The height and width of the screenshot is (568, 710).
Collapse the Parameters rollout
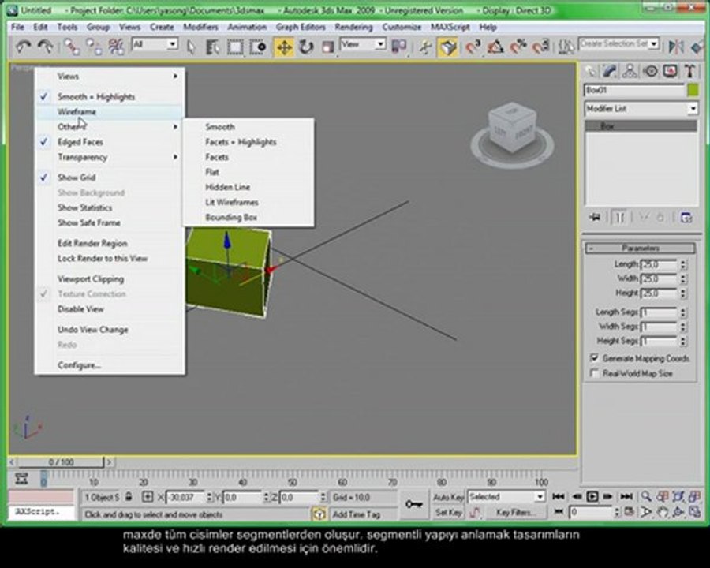click(641, 248)
